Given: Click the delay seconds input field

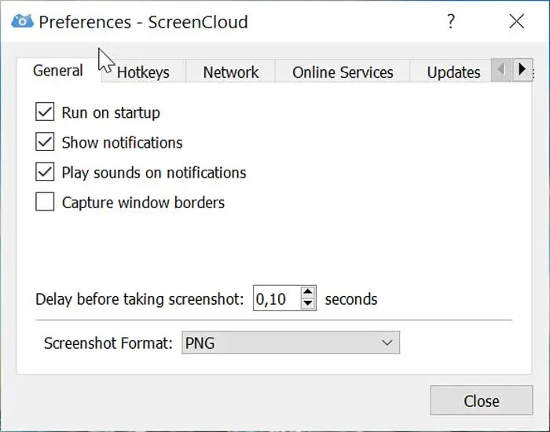Looking at the screenshot, I should coord(277,299).
